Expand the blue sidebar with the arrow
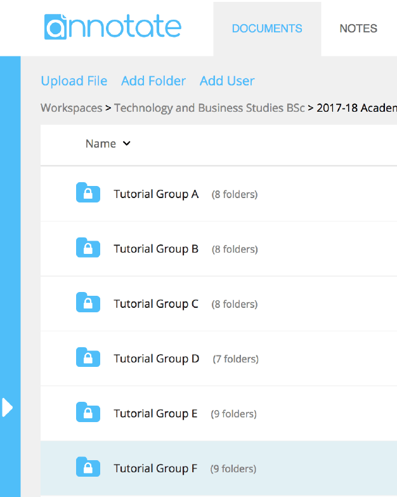Viewport: 397px width, 497px height. pyautogui.click(x=7, y=408)
